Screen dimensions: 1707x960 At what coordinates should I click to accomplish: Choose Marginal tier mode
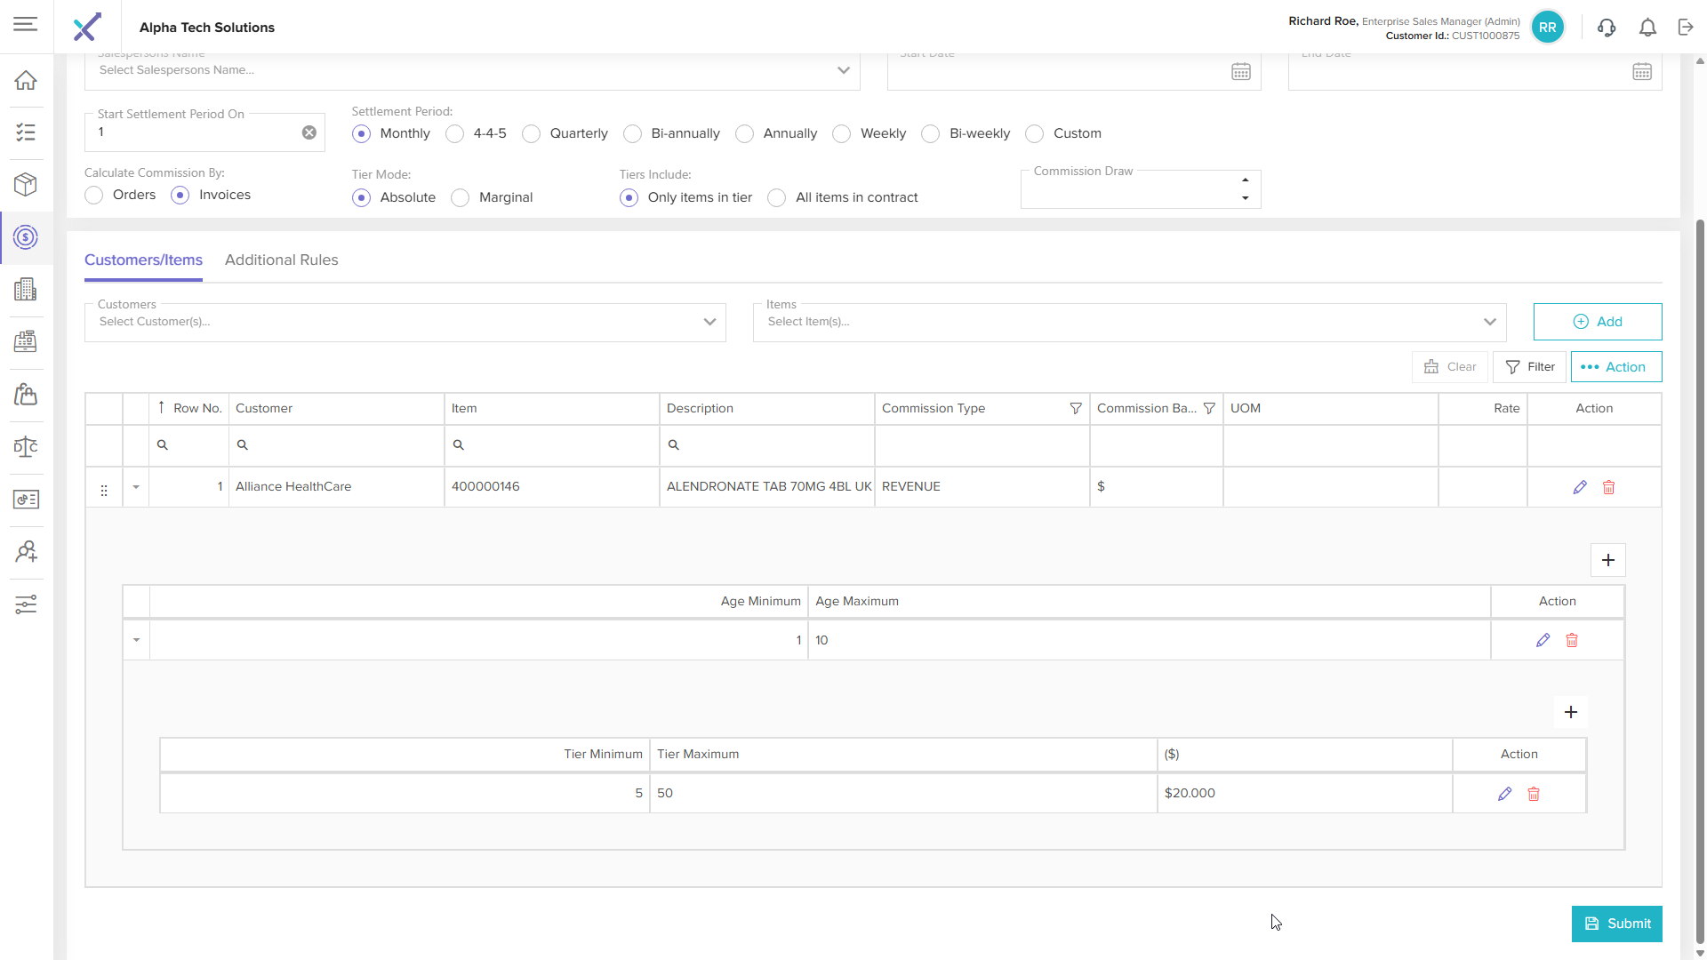coord(461,197)
